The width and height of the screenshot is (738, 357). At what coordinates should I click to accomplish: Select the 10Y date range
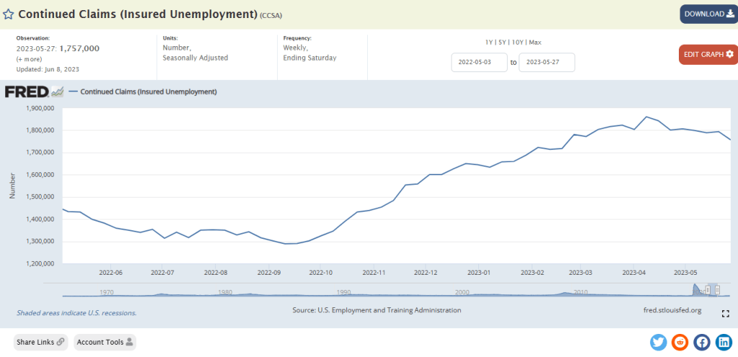pos(519,43)
